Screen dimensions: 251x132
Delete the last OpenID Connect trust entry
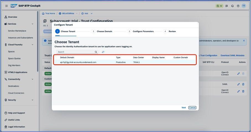pos(243,91)
